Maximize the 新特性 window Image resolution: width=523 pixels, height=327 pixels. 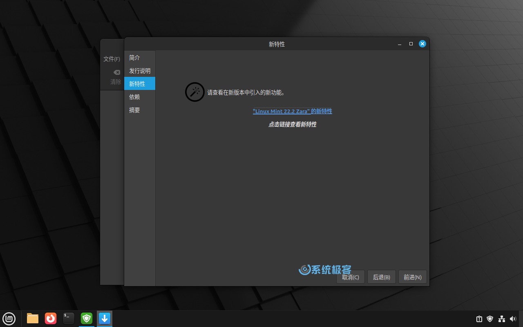click(411, 44)
